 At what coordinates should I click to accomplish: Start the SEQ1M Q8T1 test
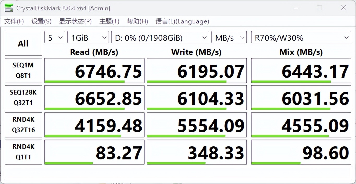click(23, 70)
